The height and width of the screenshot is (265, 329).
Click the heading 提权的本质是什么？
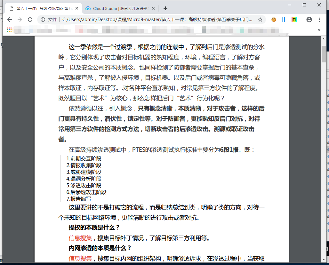tap(94, 228)
